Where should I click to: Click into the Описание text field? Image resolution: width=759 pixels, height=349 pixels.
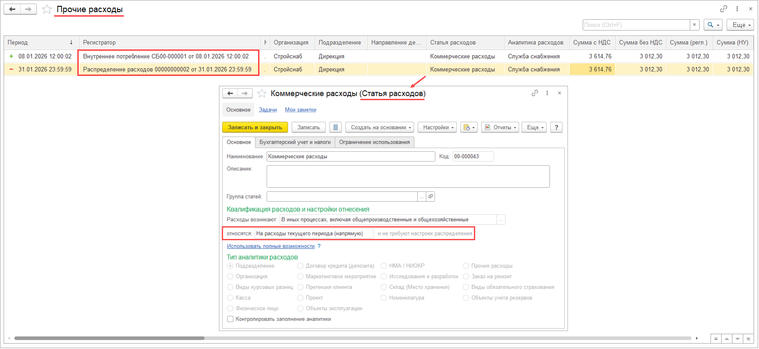pos(408,177)
